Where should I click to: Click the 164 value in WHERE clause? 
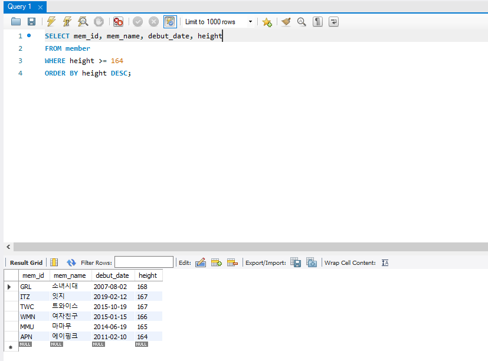point(117,61)
